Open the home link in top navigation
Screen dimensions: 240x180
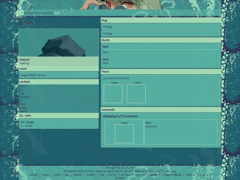point(27,13)
